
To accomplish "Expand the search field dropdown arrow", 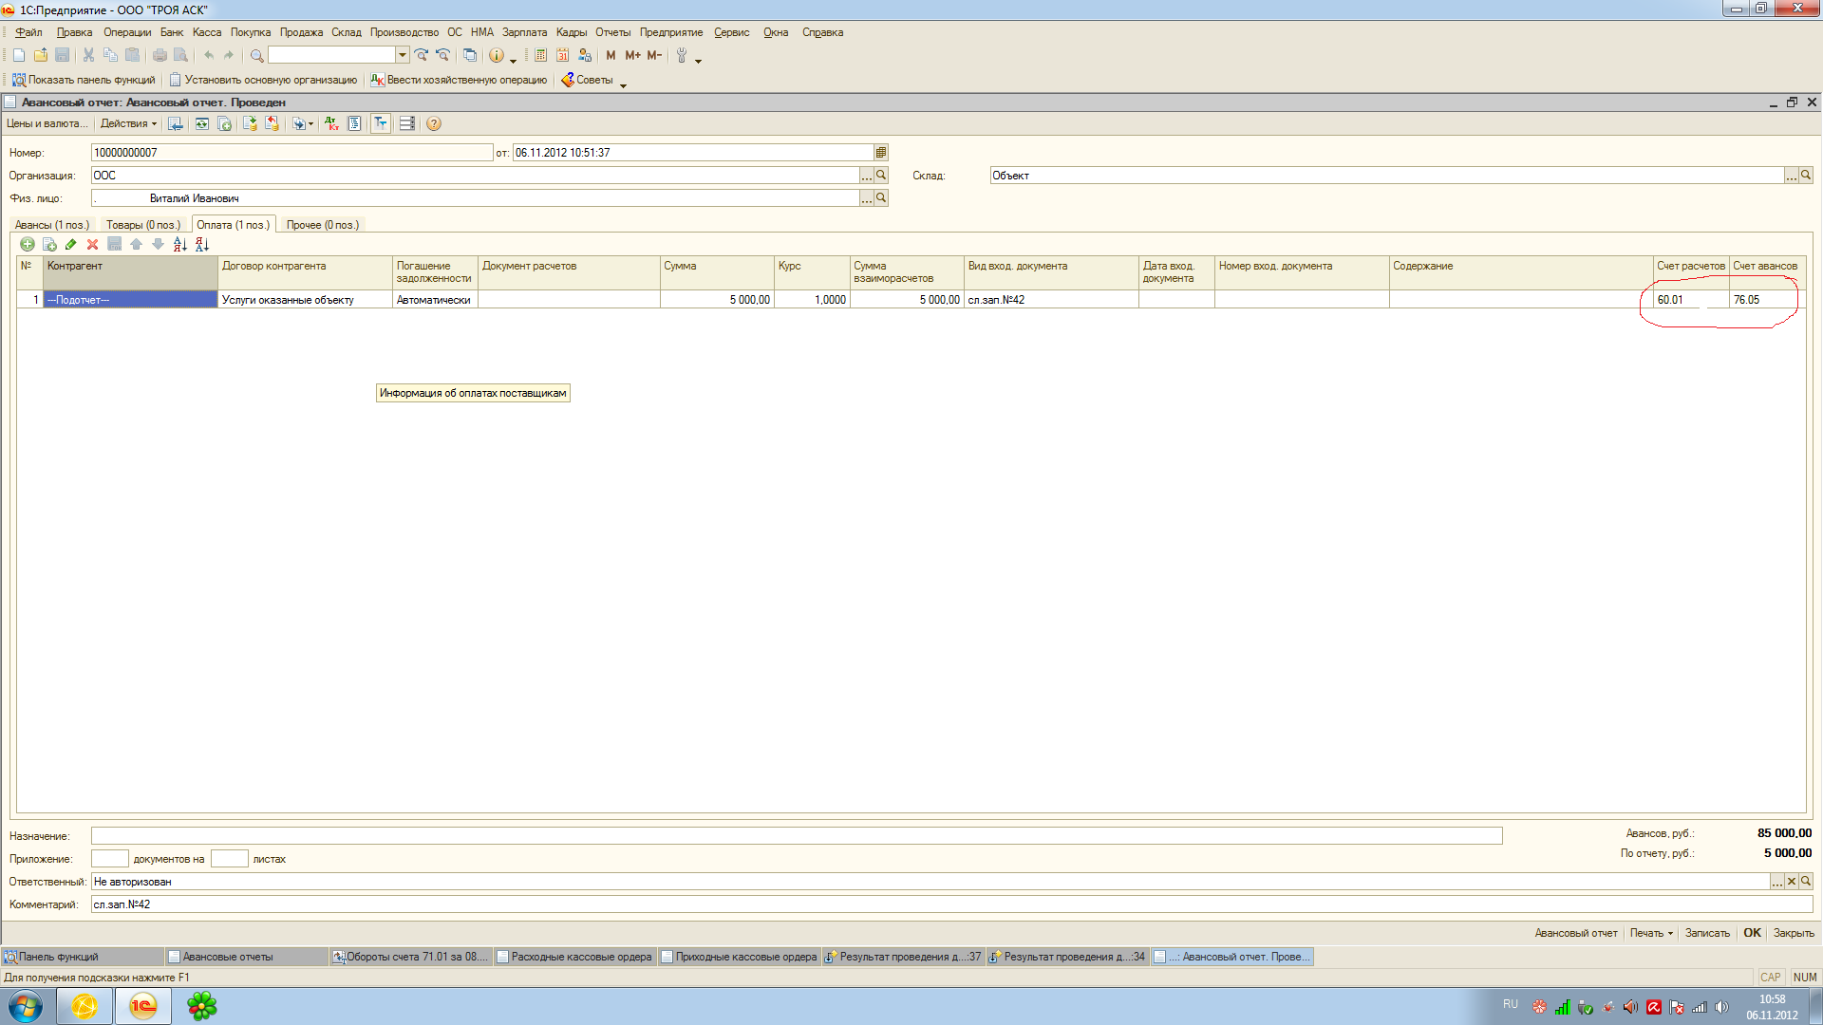I will 403,55.
